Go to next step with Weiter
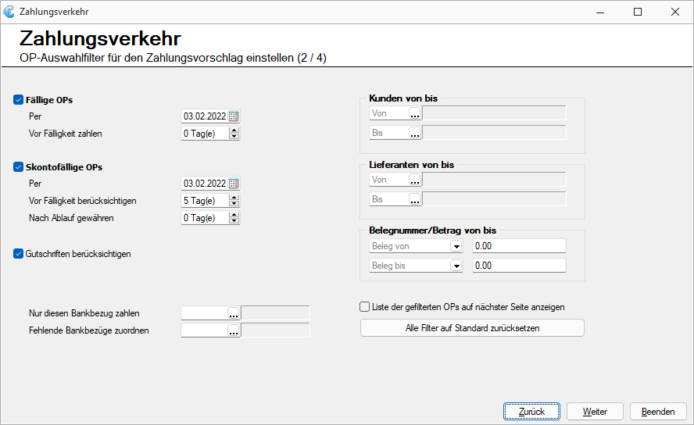Image resolution: width=694 pixels, height=425 pixels. pyautogui.click(x=595, y=412)
